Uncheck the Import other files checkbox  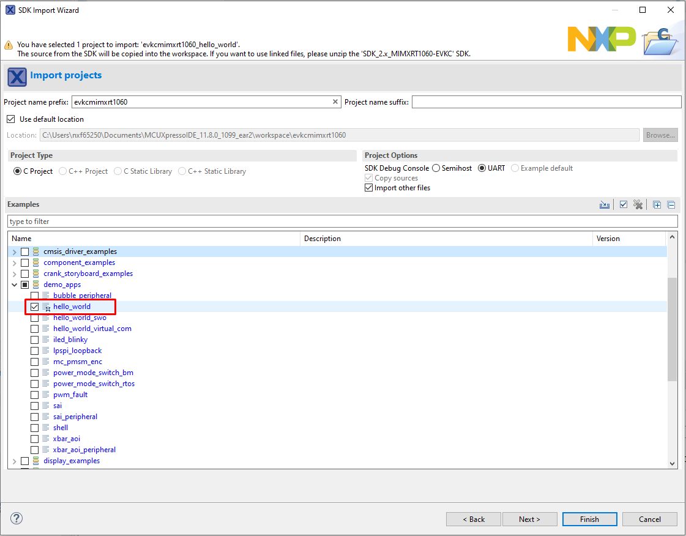pyautogui.click(x=368, y=188)
